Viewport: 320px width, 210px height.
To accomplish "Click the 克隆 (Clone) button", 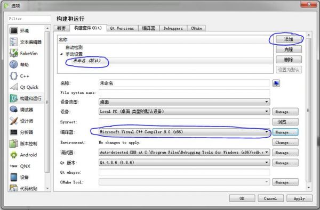I will tap(289, 49).
